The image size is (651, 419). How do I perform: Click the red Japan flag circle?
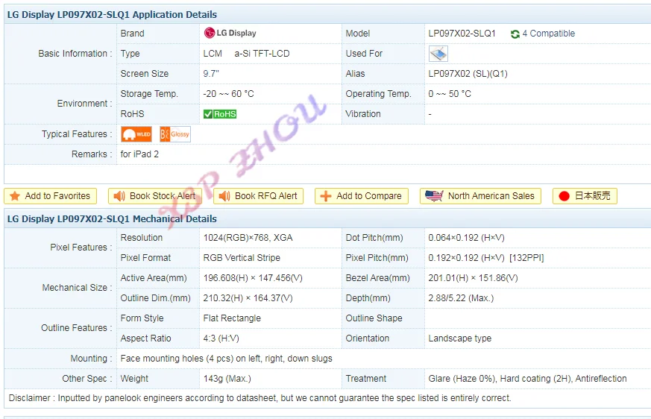pyautogui.click(x=564, y=196)
